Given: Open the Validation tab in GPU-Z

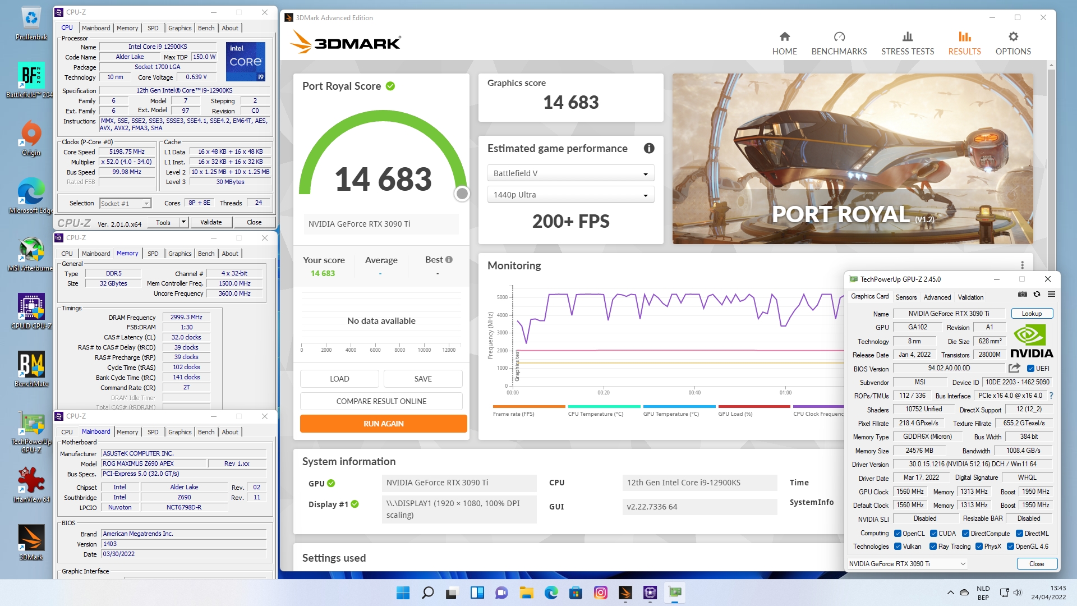Looking at the screenshot, I should pyautogui.click(x=970, y=297).
